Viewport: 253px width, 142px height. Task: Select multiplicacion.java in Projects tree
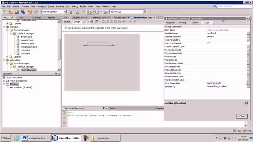click(29, 47)
